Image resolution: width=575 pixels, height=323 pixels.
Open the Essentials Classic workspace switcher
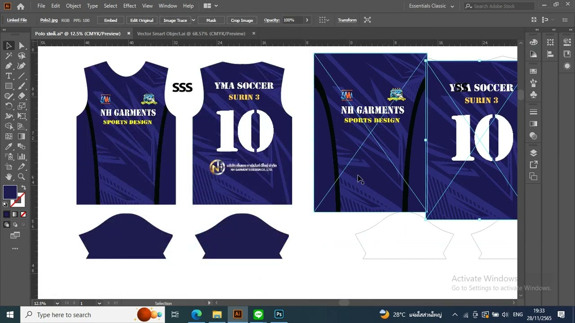(431, 6)
